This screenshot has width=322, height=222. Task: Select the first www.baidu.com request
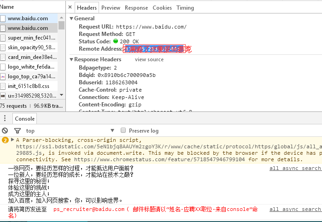click(28, 18)
